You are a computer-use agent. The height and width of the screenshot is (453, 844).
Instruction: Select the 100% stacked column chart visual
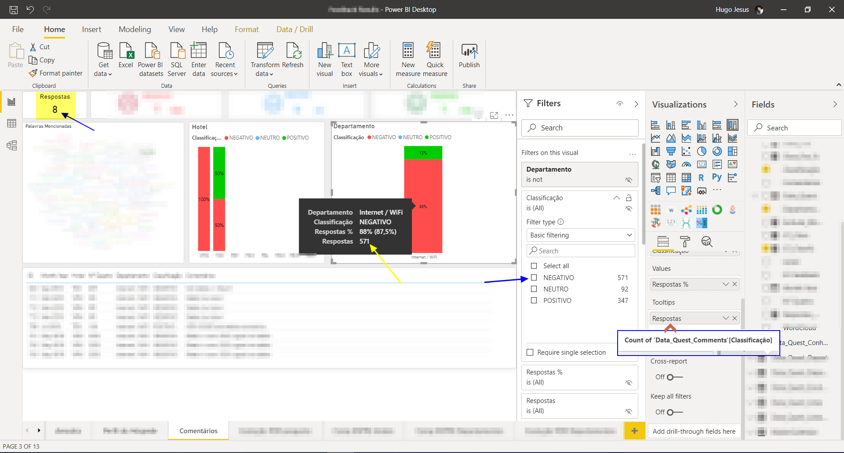[x=732, y=125]
